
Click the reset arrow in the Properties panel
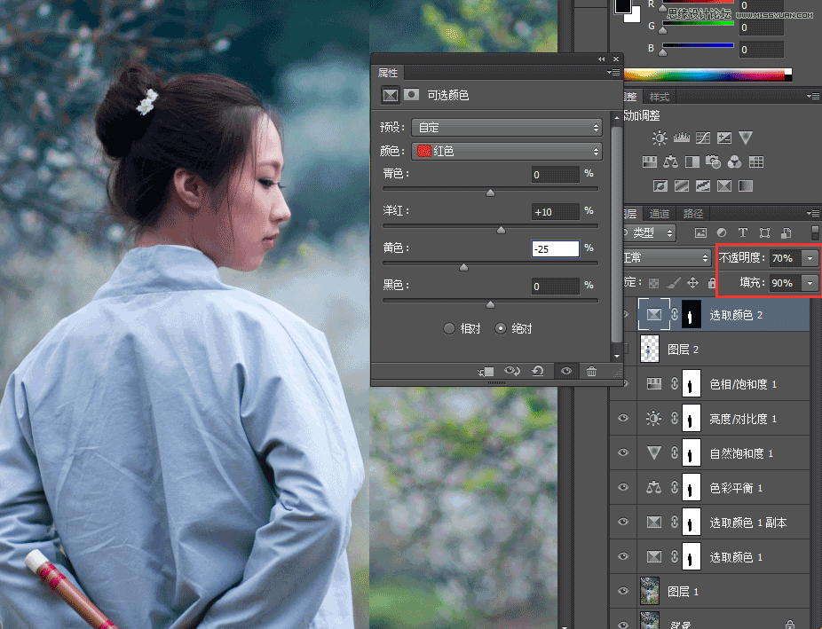538,371
